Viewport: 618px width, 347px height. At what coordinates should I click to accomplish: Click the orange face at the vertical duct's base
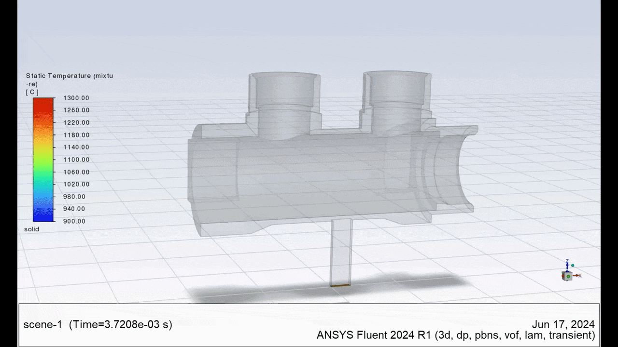point(340,286)
